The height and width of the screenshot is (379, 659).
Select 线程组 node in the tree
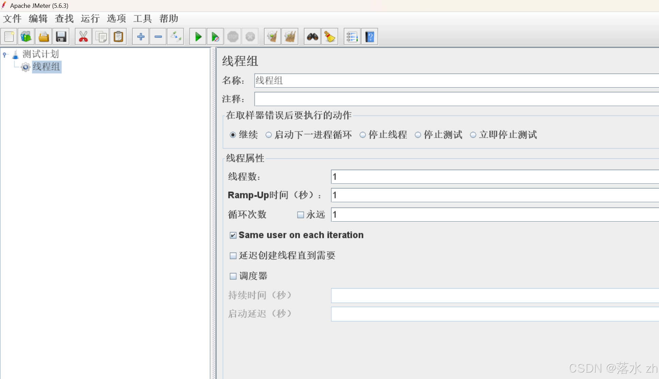point(46,67)
